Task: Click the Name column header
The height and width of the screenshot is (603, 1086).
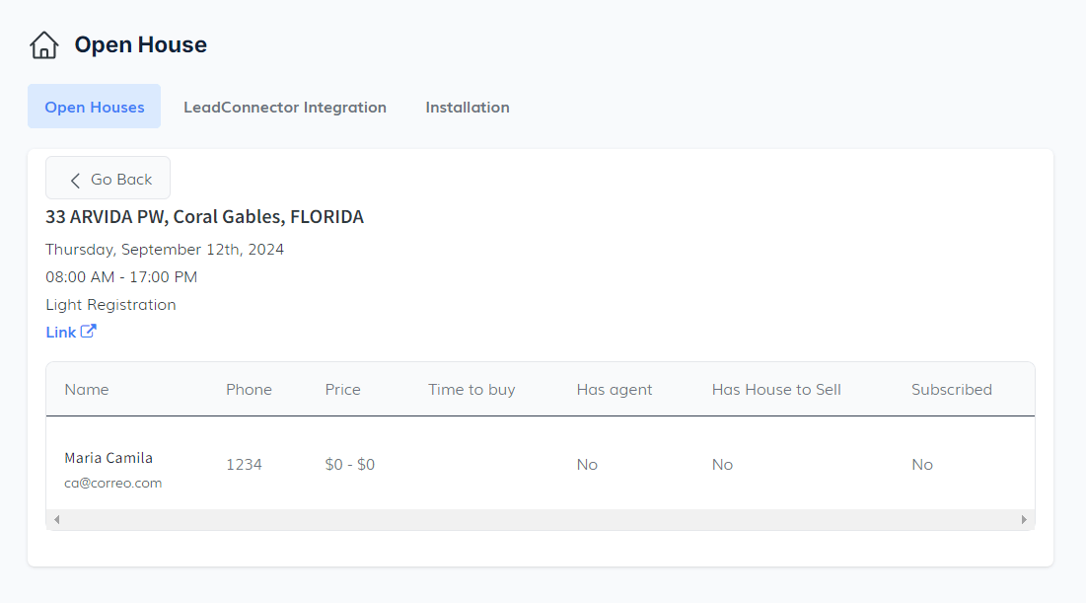Action: (87, 390)
